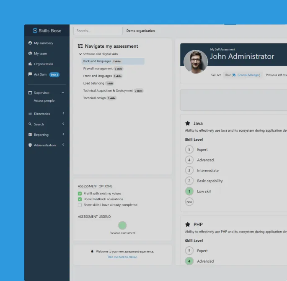287x281 pixels.
Task: Collapse the Supervisor sidebar section
Action: click(63, 92)
